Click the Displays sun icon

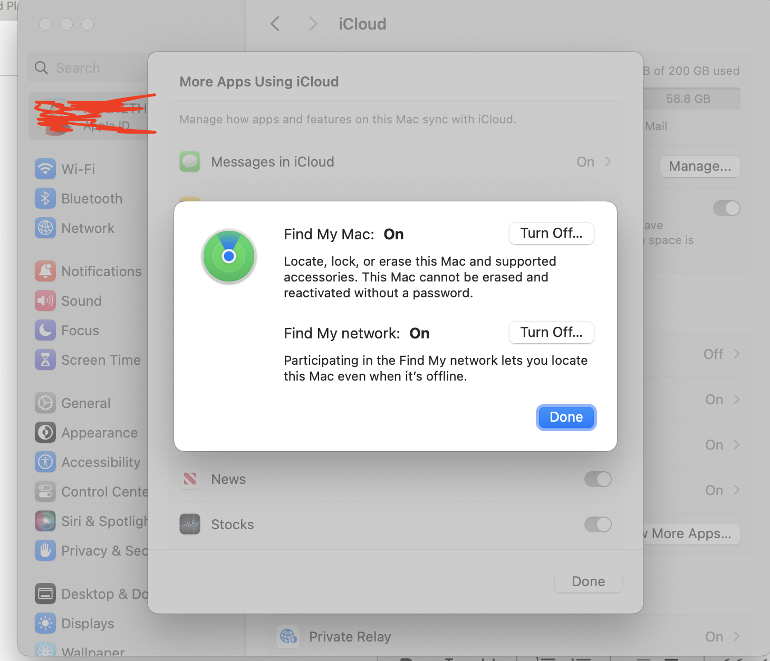[45, 624]
